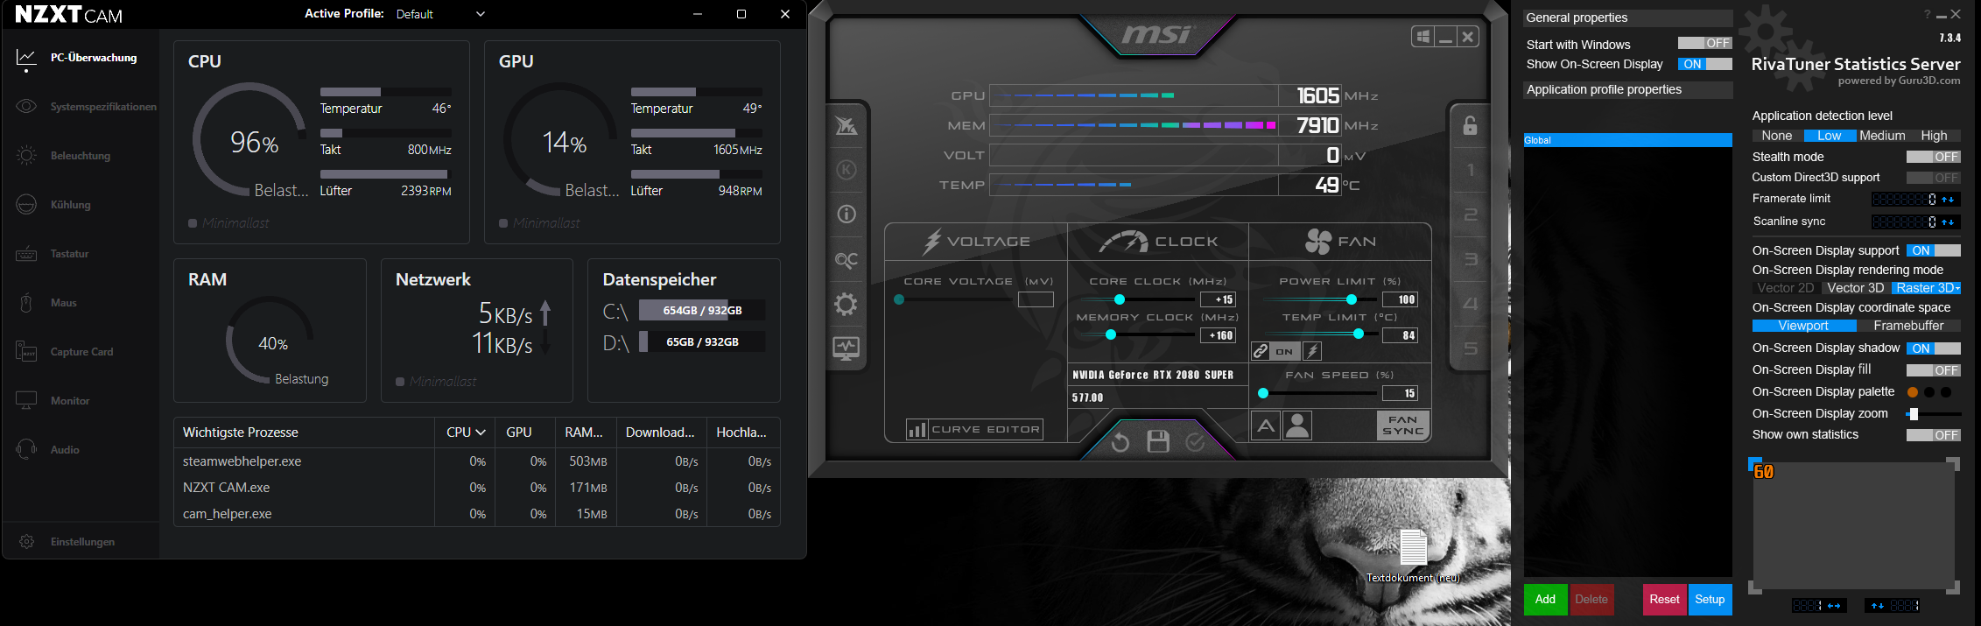The image size is (1981, 626).
Task: Toggle CPU Minimallast checkbox
Action: [193, 223]
